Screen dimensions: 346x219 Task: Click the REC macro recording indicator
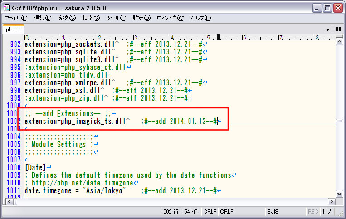coord(313,212)
